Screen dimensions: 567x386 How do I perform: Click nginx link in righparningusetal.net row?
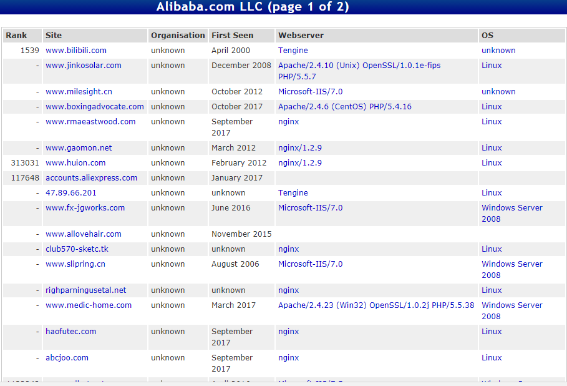pos(289,290)
